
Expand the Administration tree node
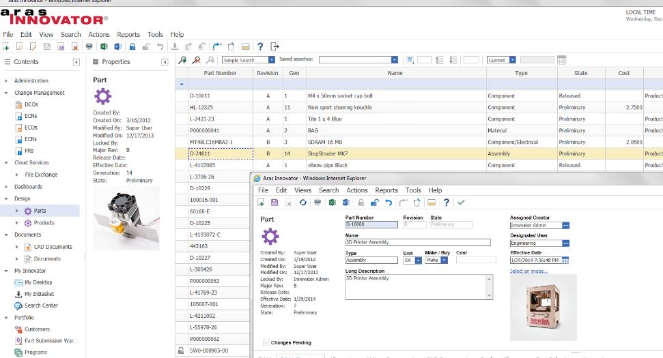6,80
